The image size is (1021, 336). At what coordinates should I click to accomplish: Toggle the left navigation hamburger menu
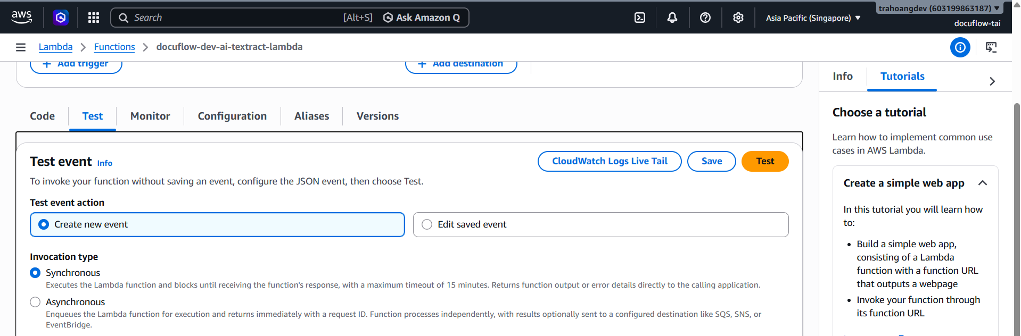pos(21,47)
